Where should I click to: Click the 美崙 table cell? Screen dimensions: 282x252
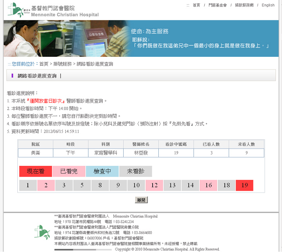pyautogui.click(x=36, y=153)
